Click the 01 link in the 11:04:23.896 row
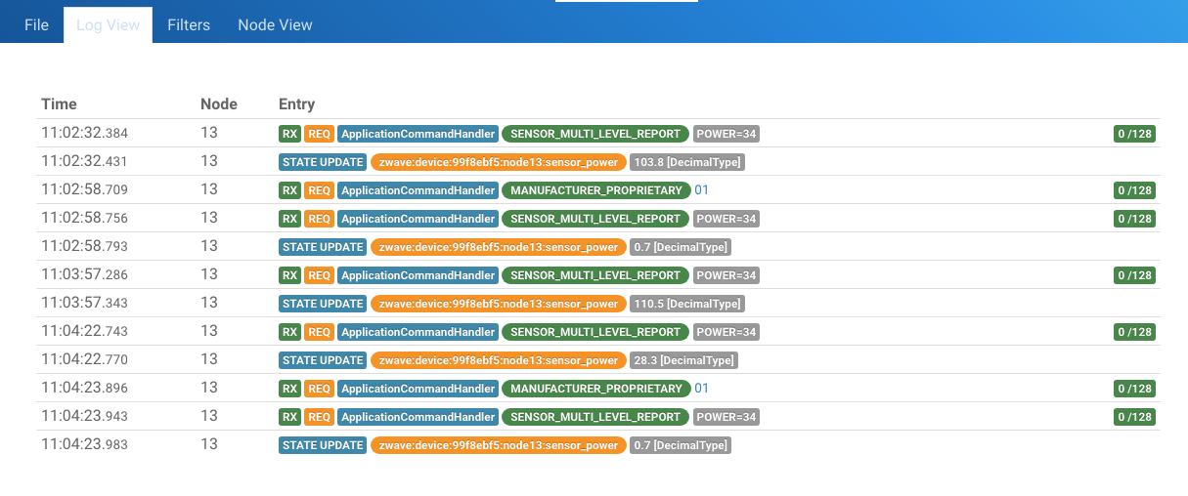 click(701, 389)
